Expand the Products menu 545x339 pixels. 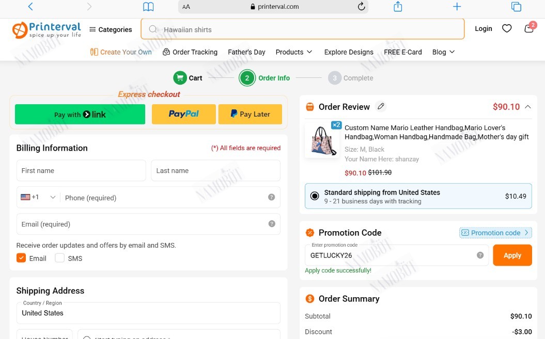294,52
